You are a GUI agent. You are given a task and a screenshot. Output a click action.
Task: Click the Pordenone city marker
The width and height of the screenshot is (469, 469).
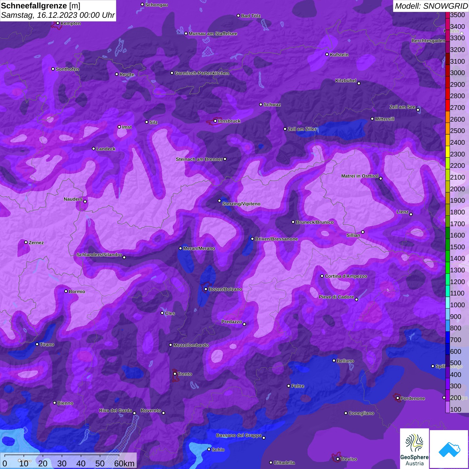coord(398,398)
